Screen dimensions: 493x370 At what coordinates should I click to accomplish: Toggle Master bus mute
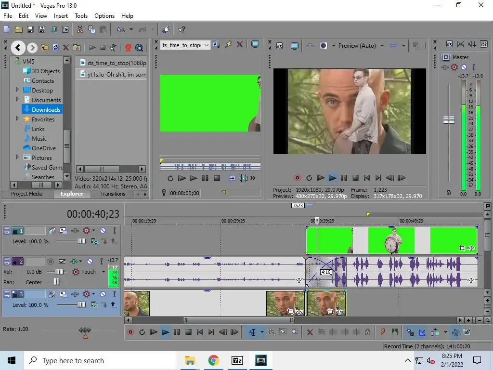click(x=464, y=67)
